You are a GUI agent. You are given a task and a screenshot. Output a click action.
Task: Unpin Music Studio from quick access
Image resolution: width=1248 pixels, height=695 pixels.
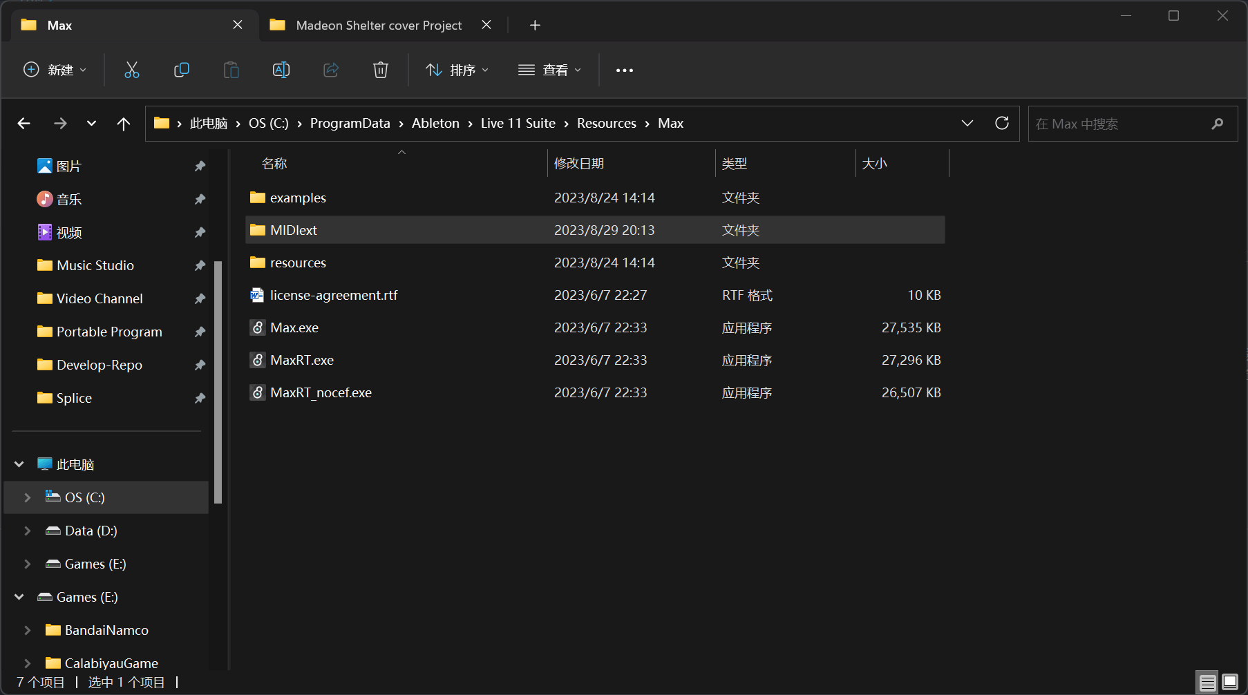(x=200, y=265)
